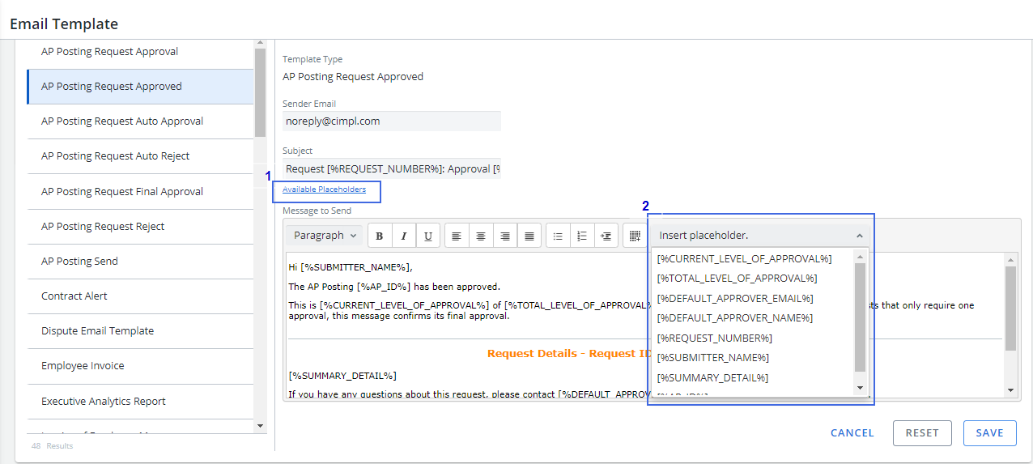Open the Available Placeholders link
This screenshot has width=1033, height=464.
[x=324, y=189]
